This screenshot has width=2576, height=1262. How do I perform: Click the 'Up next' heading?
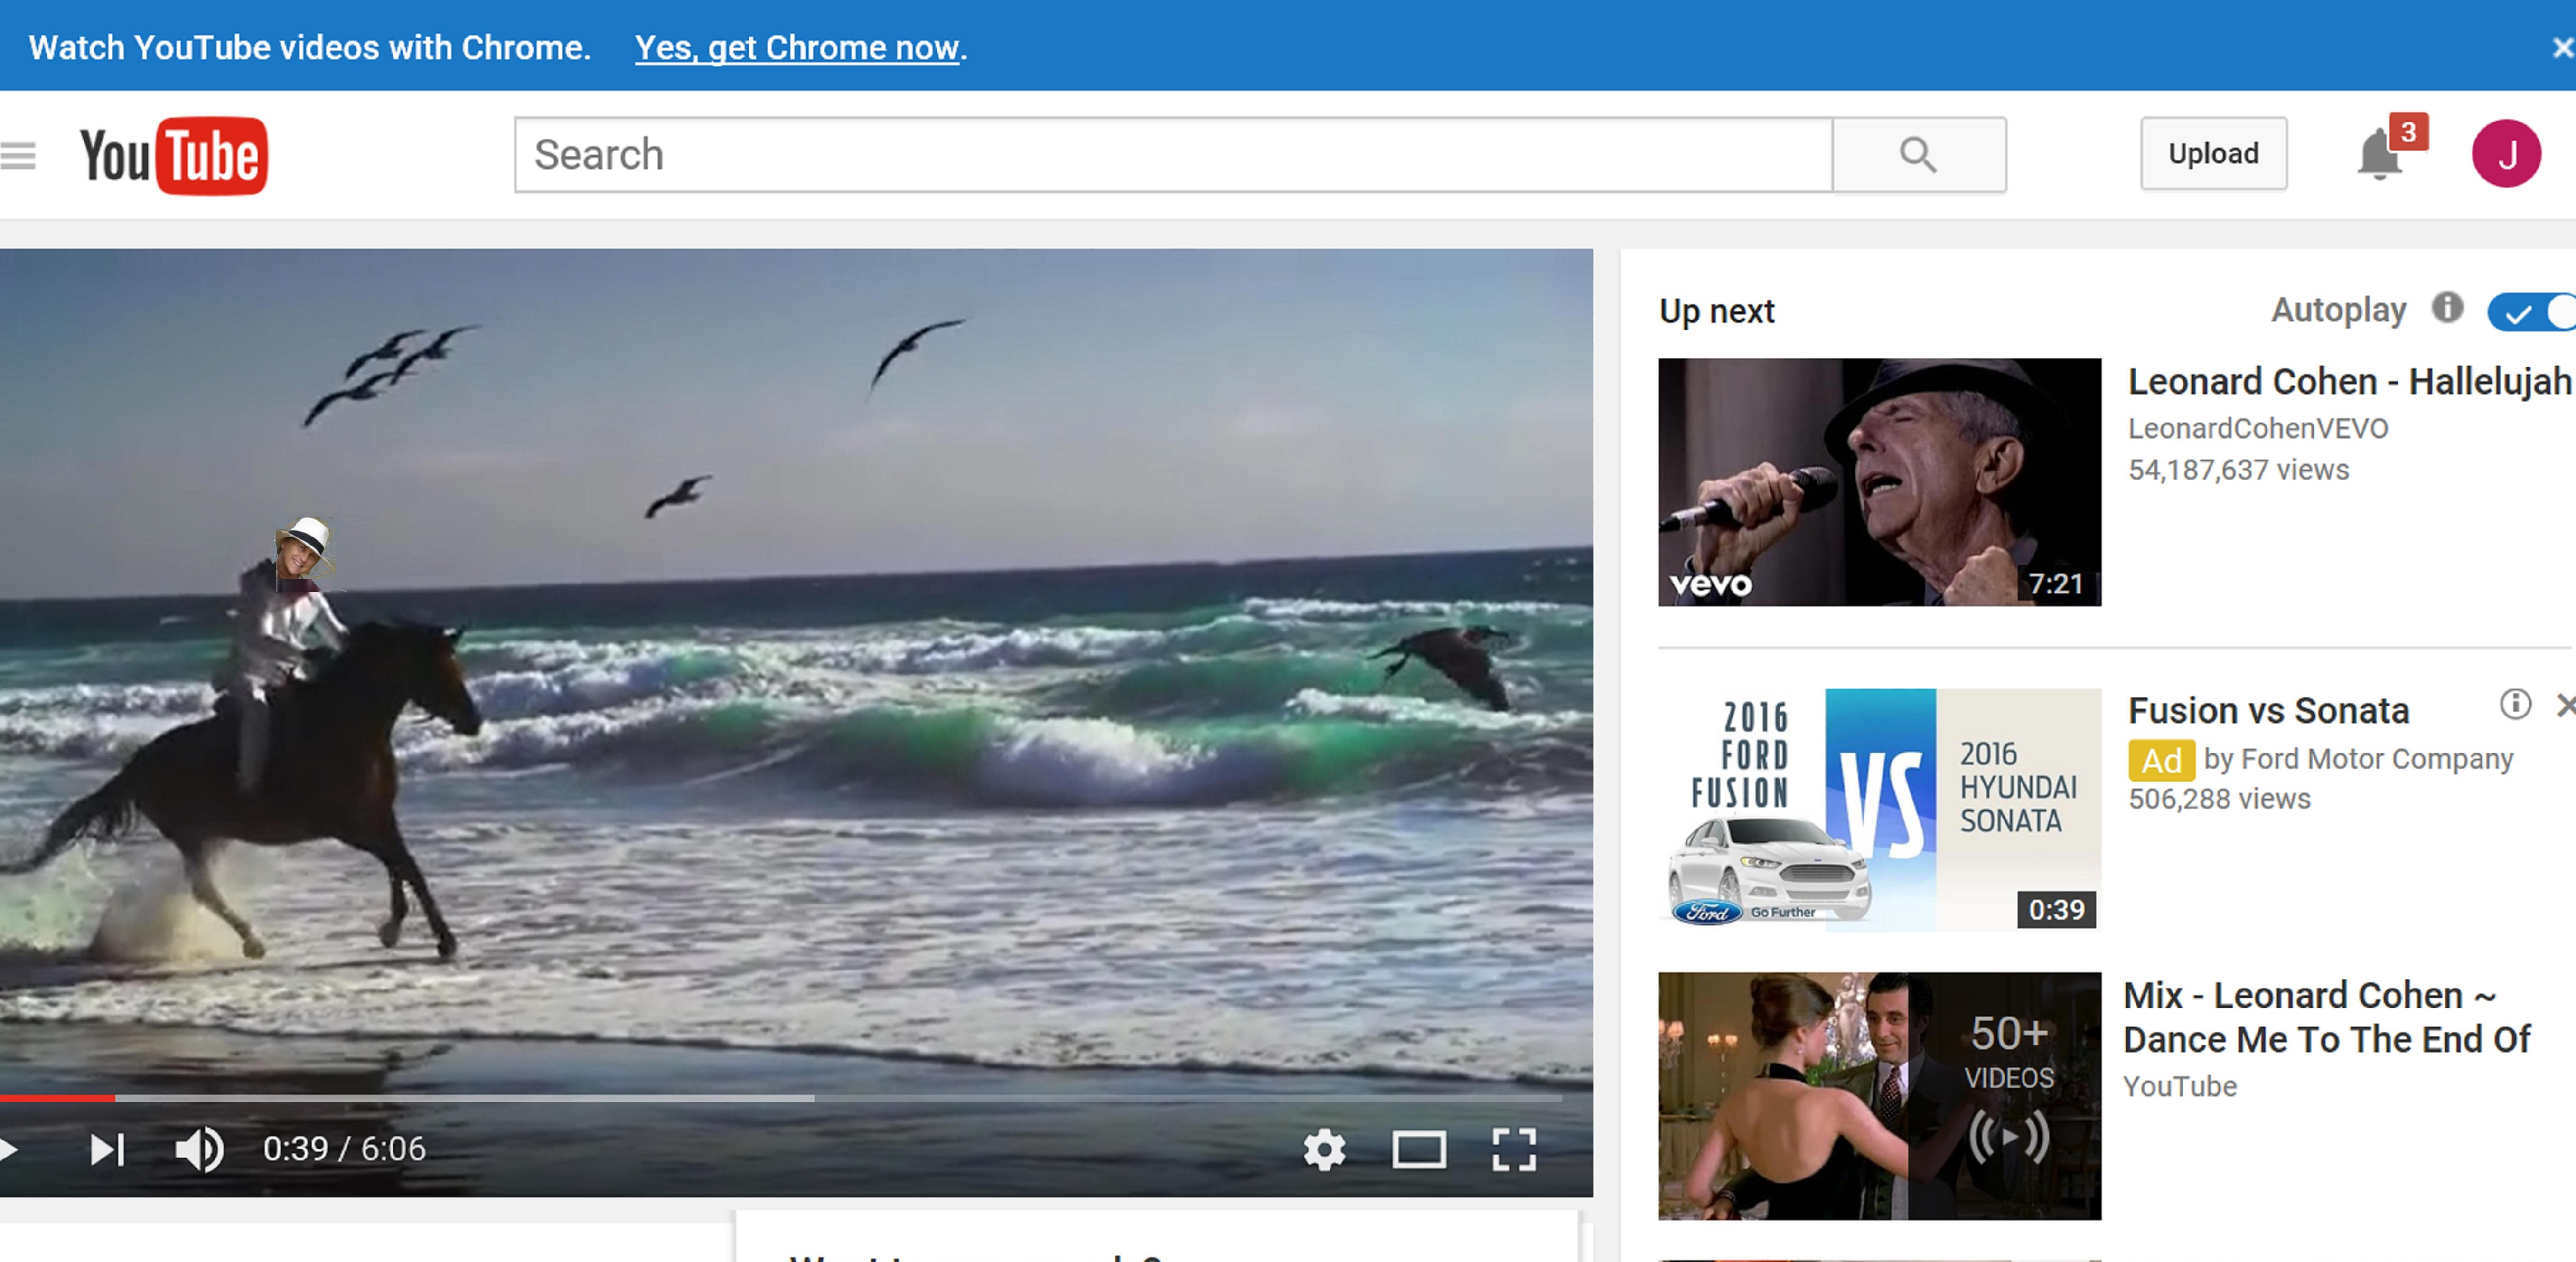pyautogui.click(x=1717, y=311)
